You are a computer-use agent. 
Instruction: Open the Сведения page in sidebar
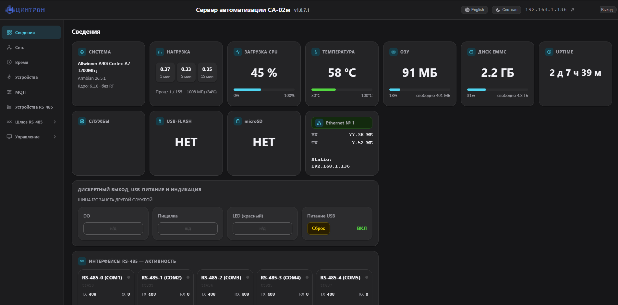tap(31, 32)
